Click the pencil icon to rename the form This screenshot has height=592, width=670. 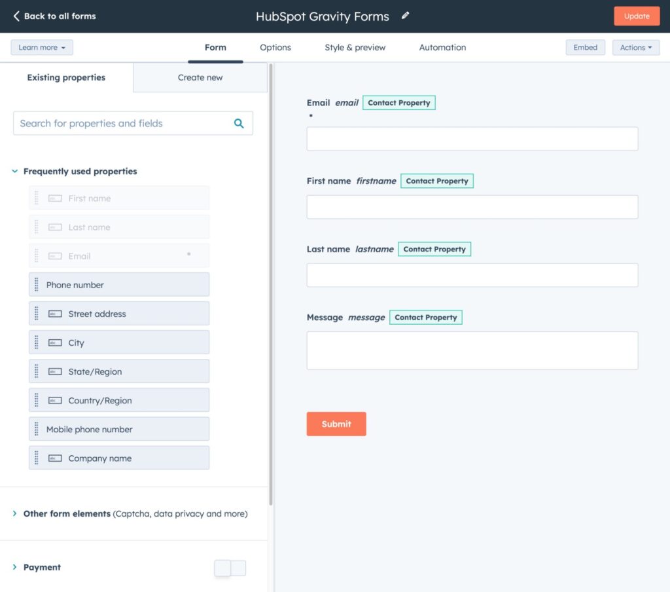coord(405,16)
